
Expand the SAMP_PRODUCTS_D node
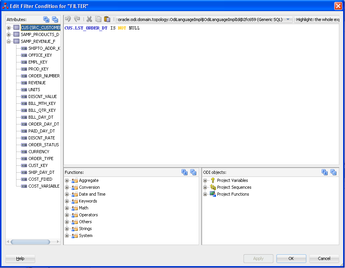8,34
